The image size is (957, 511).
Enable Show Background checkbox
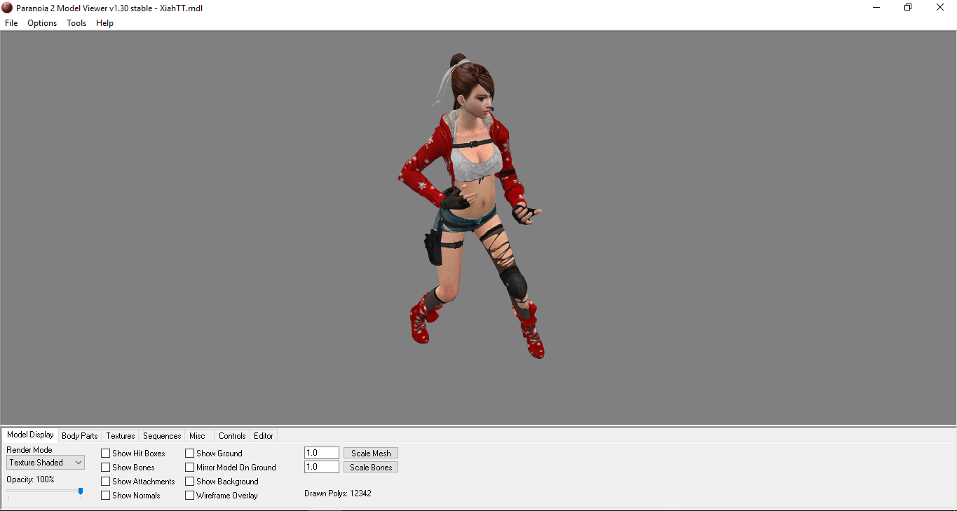click(190, 482)
